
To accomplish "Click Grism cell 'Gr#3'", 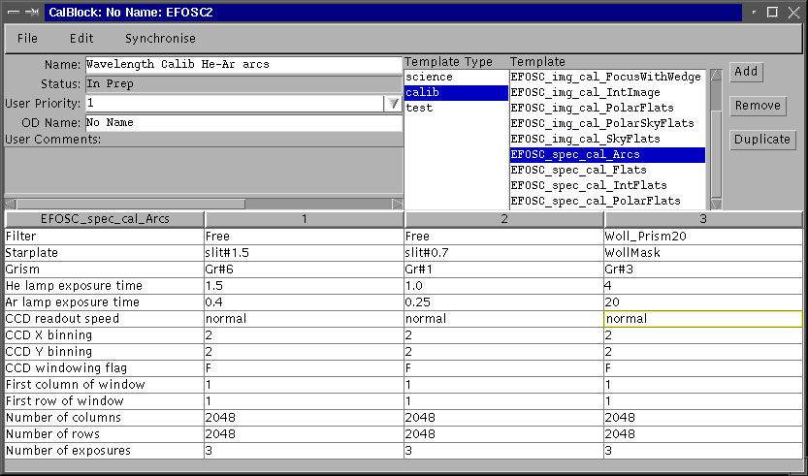I will pos(703,270).
